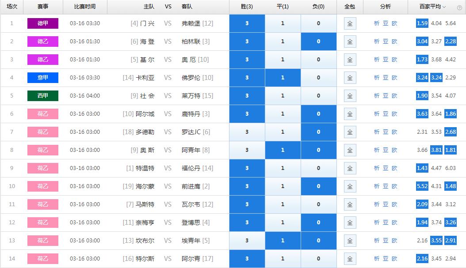Image resolution: width=466 pixels, height=268 pixels.
Task: Open 亚 Asian odds for match 6 阿尔城
Action: coord(386,114)
